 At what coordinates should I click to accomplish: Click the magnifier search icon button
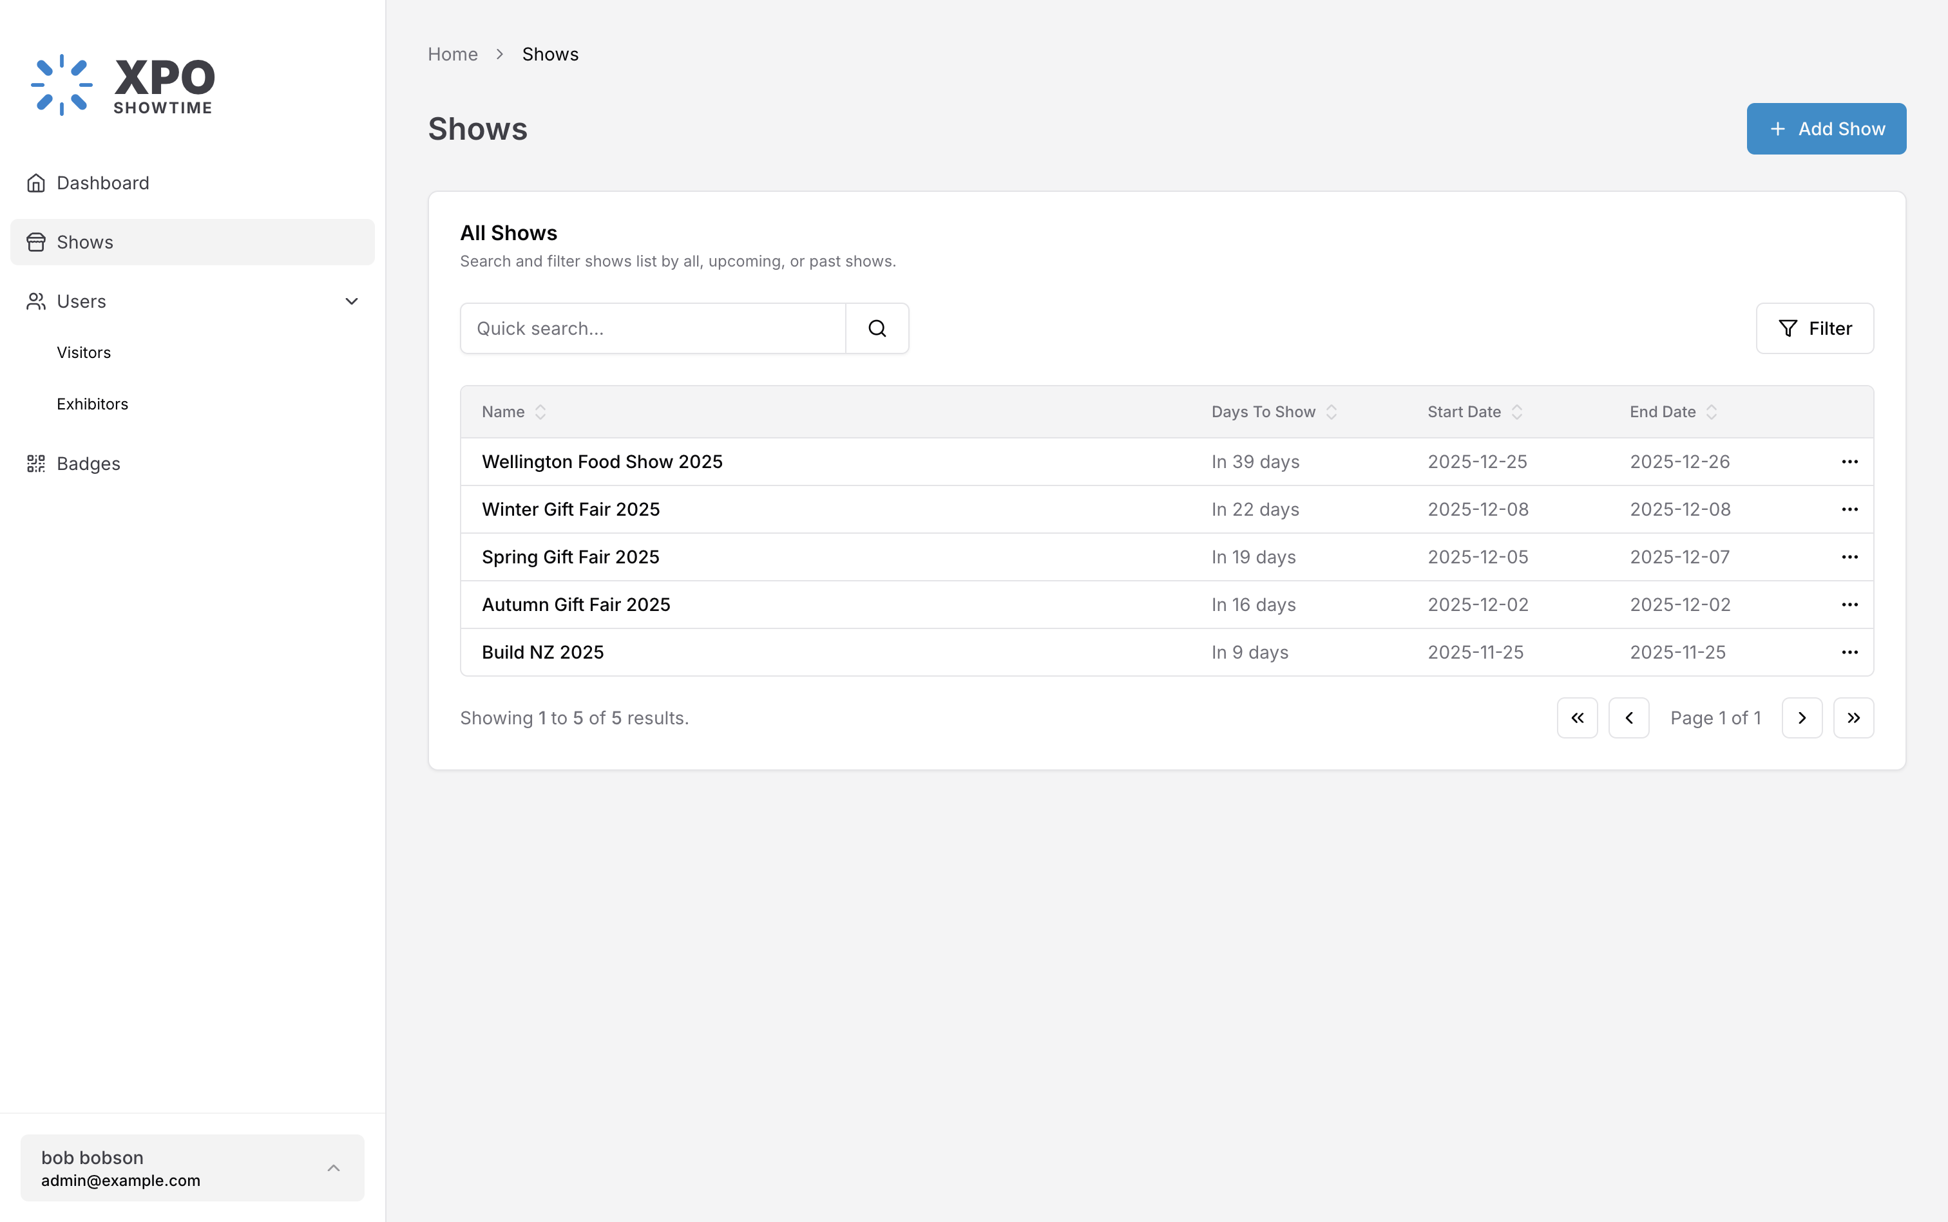click(877, 328)
